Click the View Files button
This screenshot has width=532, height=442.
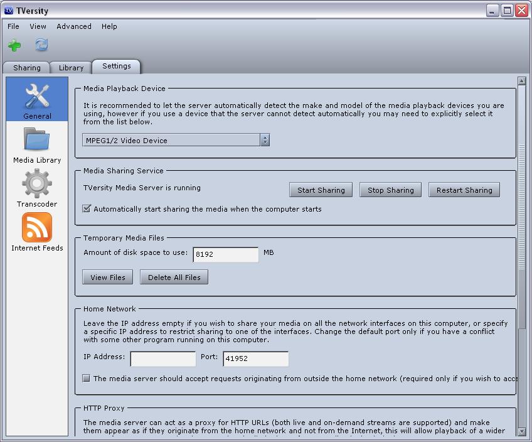(x=107, y=278)
